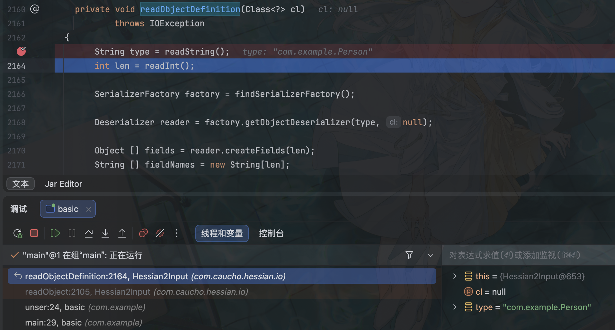Toggle Mute Breakpoints

[x=160, y=233]
